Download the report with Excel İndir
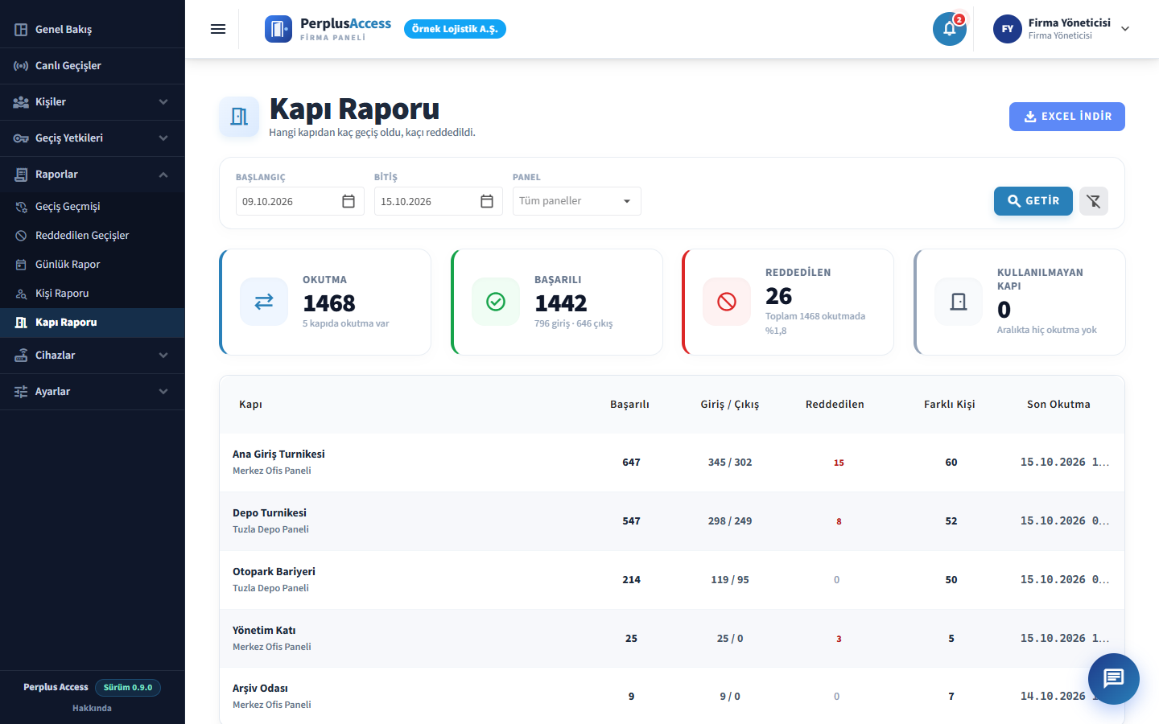 click(1067, 117)
